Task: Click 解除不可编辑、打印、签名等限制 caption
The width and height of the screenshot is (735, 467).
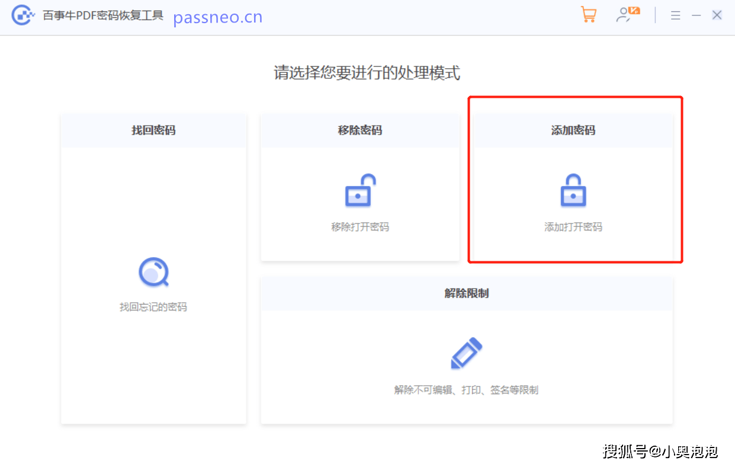Action: (x=467, y=390)
